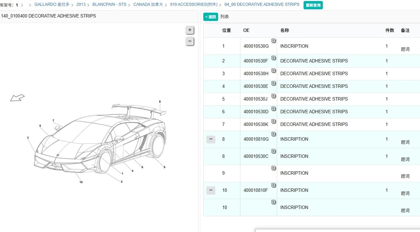Viewport: 420px width, 232px height.
Task: Click callout number 3 in diagram
Action: click(28, 138)
